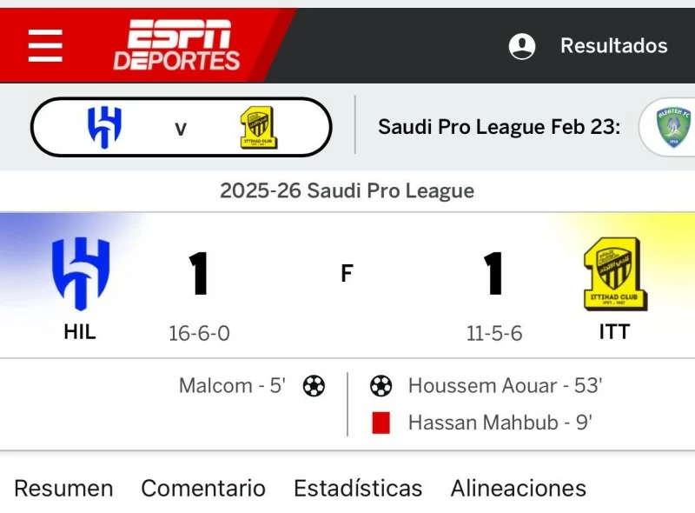Click Houssem Aouar's goal entry
This screenshot has width=695, height=513.
pos(505,386)
